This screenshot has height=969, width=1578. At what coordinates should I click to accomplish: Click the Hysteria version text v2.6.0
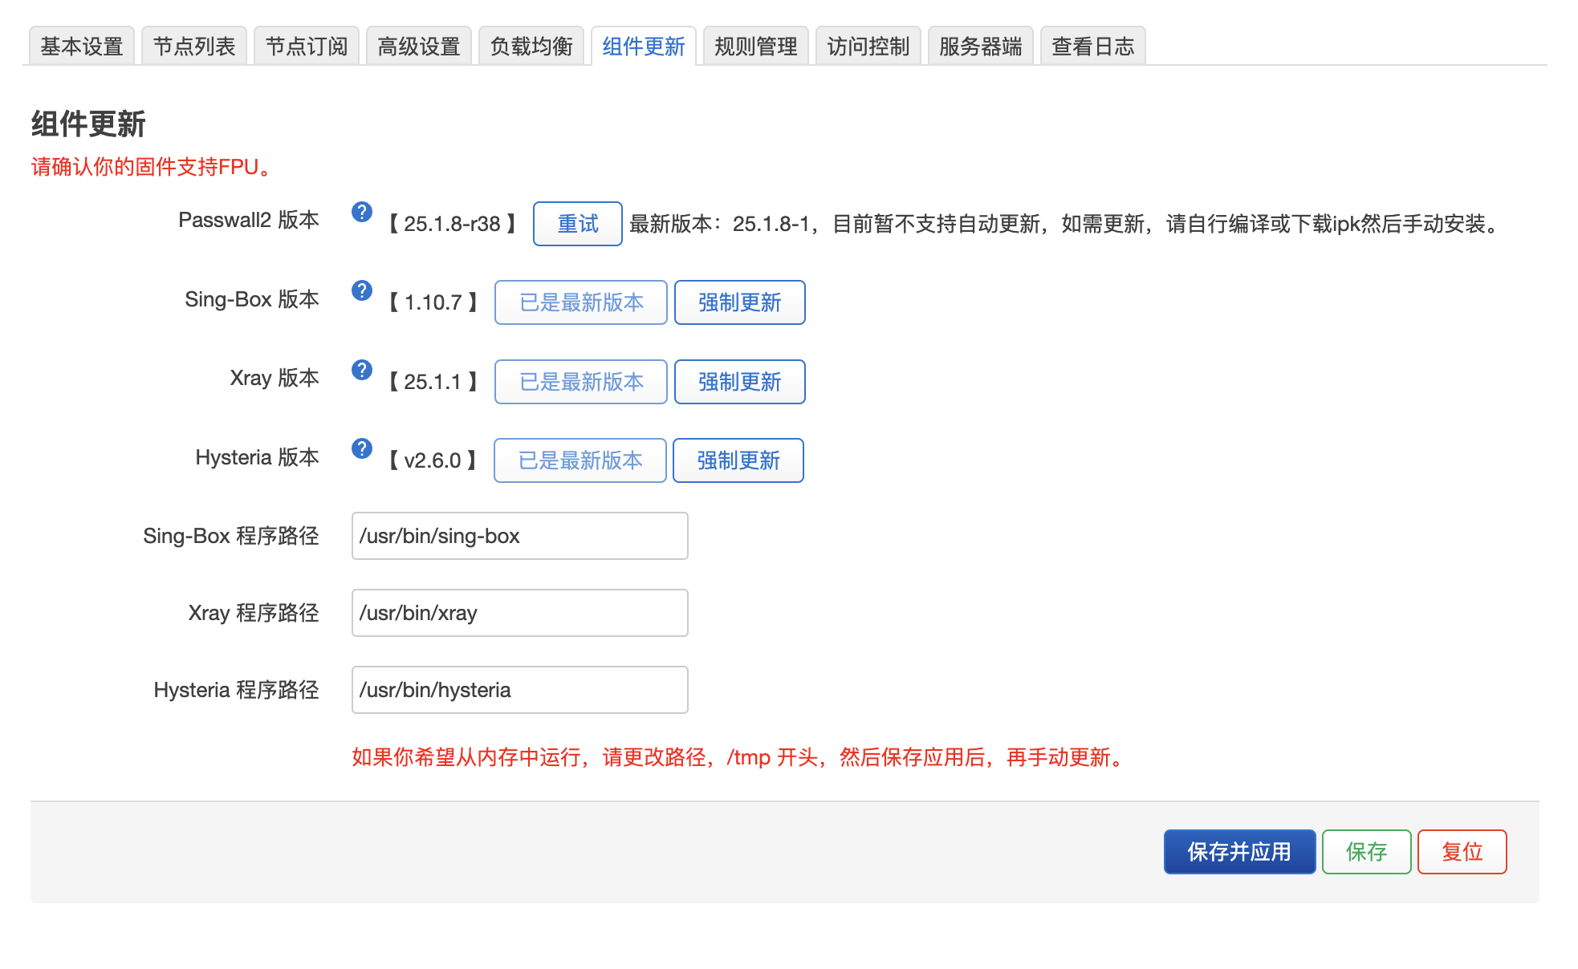coord(433,460)
